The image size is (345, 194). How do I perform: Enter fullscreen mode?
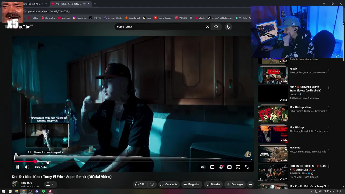coord(247,167)
